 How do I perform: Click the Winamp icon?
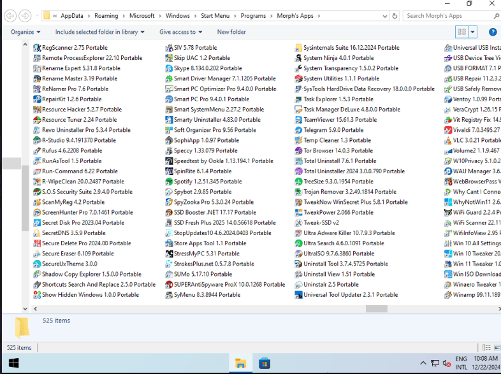tap(448, 295)
